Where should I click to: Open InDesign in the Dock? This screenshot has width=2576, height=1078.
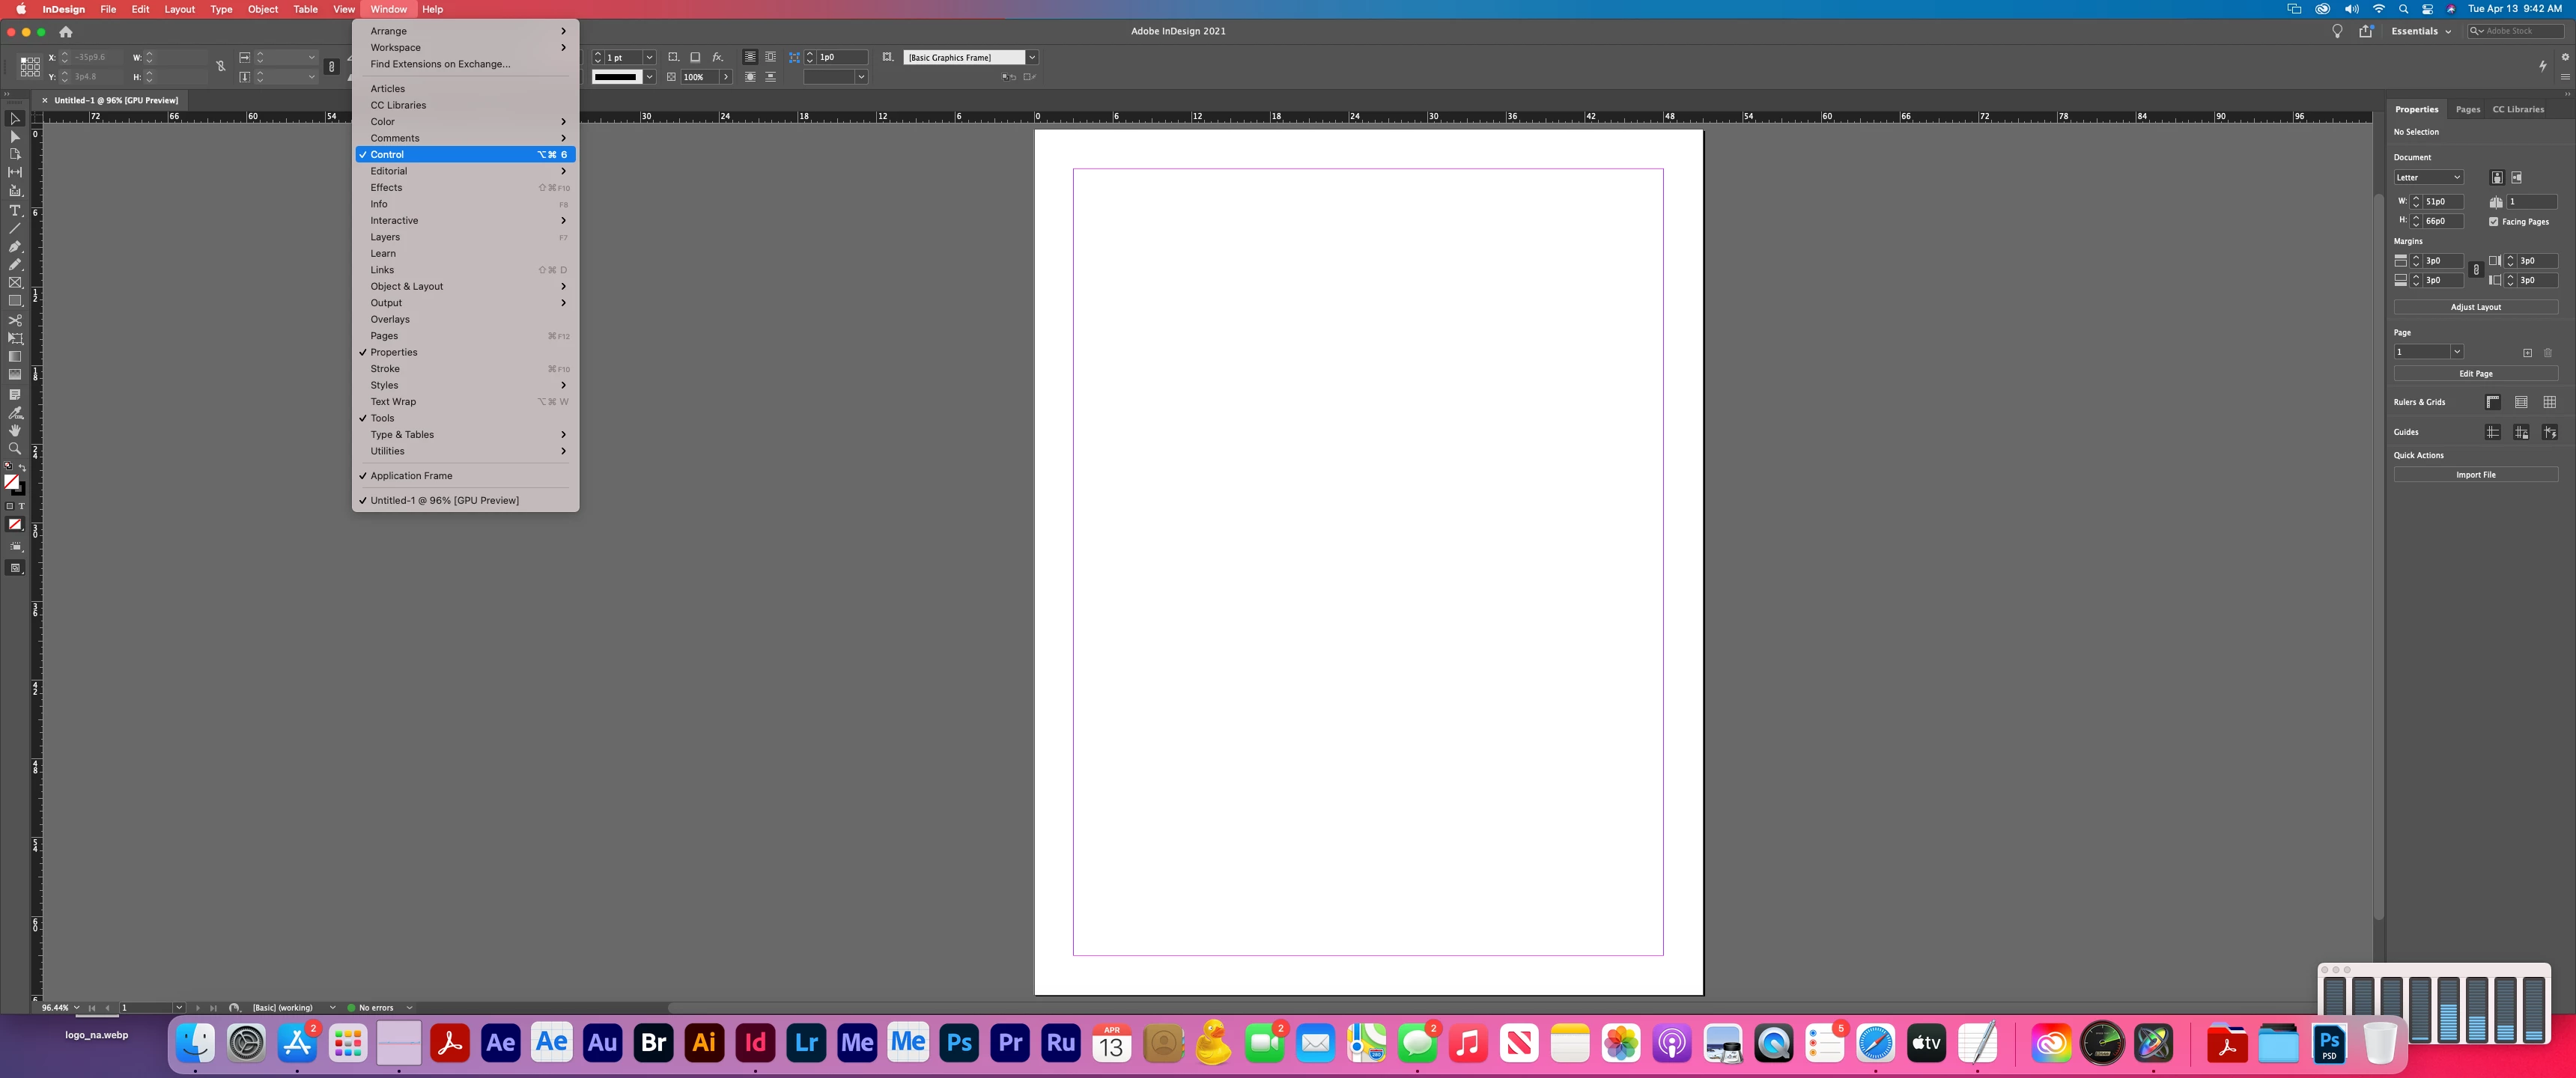tap(755, 1043)
